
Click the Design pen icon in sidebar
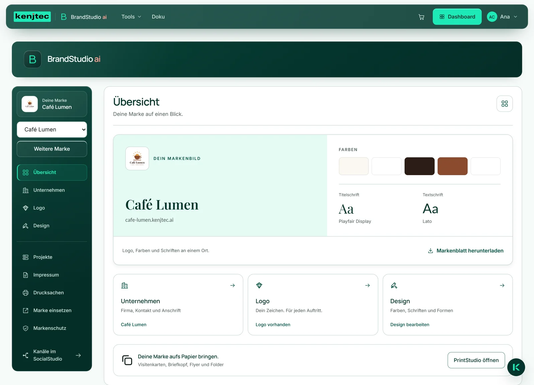pos(25,226)
